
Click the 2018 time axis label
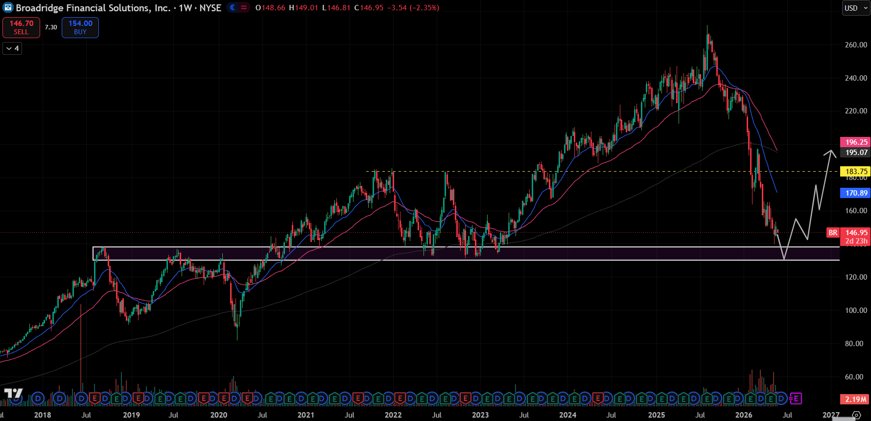click(x=43, y=415)
